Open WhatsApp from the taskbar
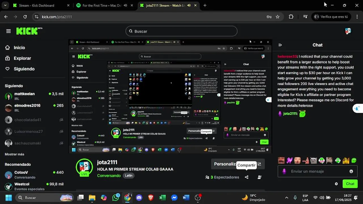 (x=116, y=197)
